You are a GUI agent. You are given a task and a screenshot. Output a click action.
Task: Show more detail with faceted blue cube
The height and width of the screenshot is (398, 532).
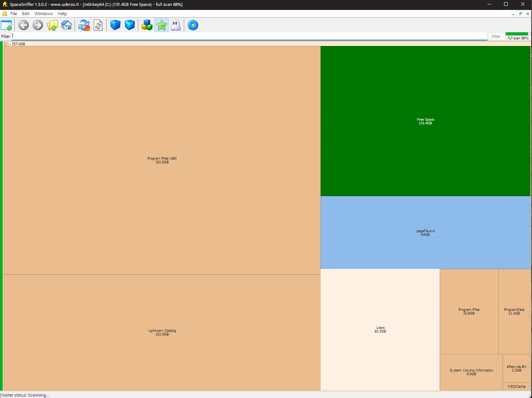[x=130, y=25]
